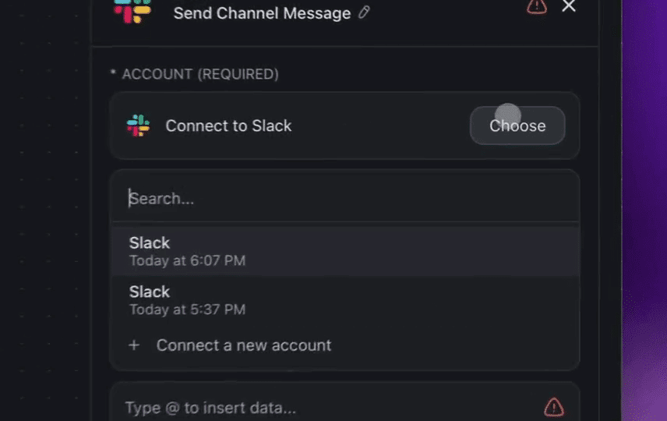Click the warning icon in the message field
The height and width of the screenshot is (421, 667).
554,408
